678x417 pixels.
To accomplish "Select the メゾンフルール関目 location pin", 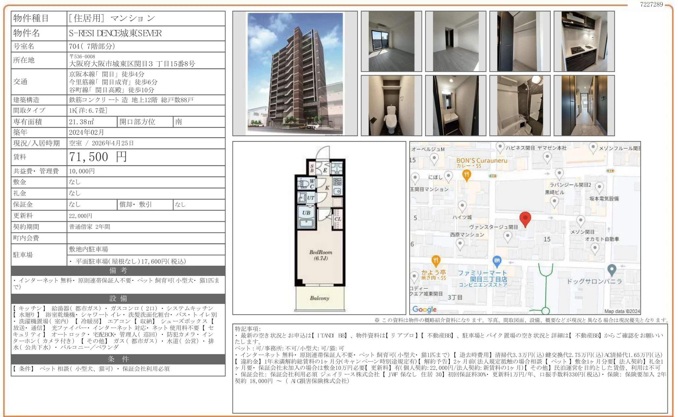I will click(x=593, y=147).
